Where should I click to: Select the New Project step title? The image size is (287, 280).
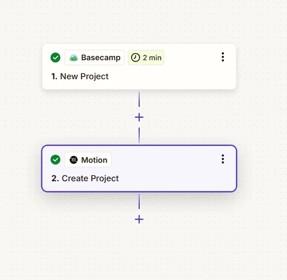84,77
